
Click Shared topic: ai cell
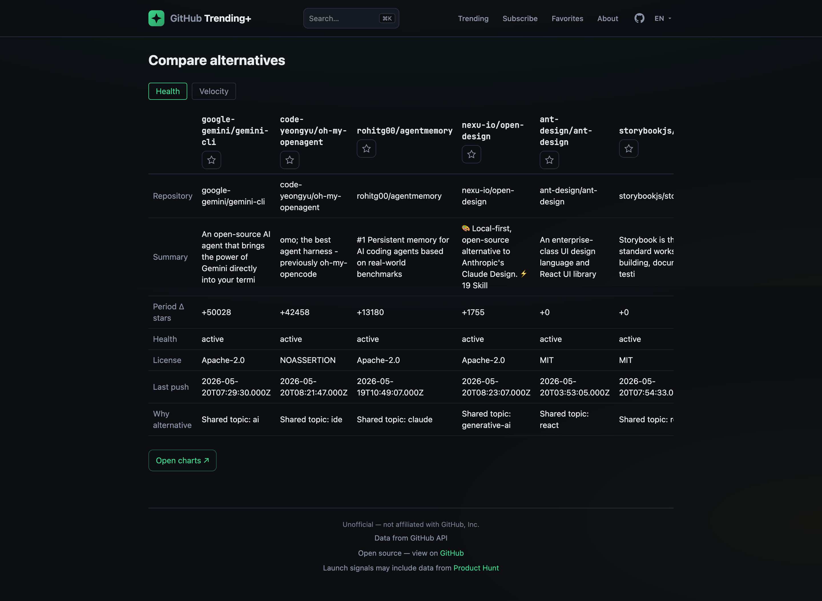230,419
